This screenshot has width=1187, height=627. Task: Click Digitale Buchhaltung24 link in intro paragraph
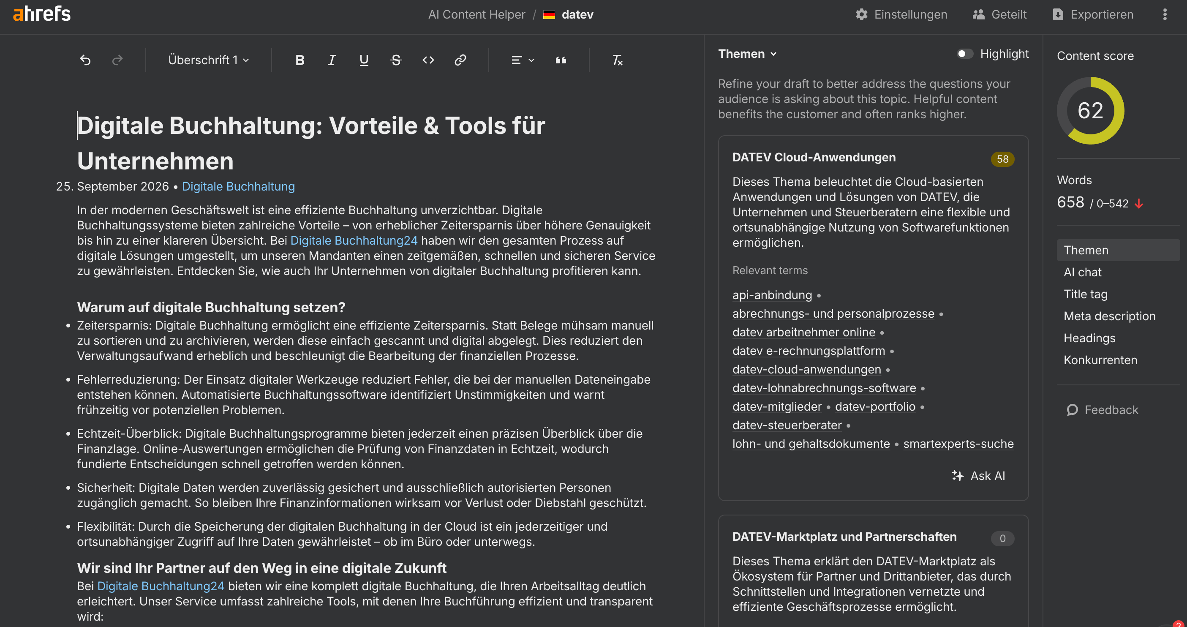pyautogui.click(x=354, y=240)
